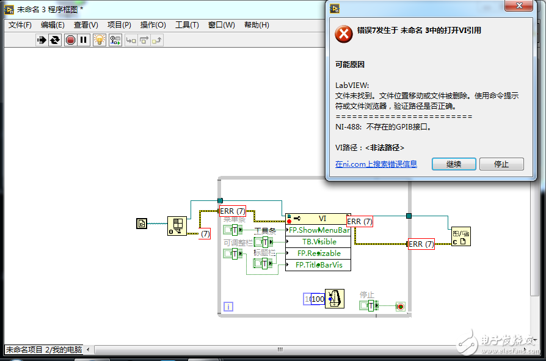Click the red error X dialog icon

(x=344, y=34)
